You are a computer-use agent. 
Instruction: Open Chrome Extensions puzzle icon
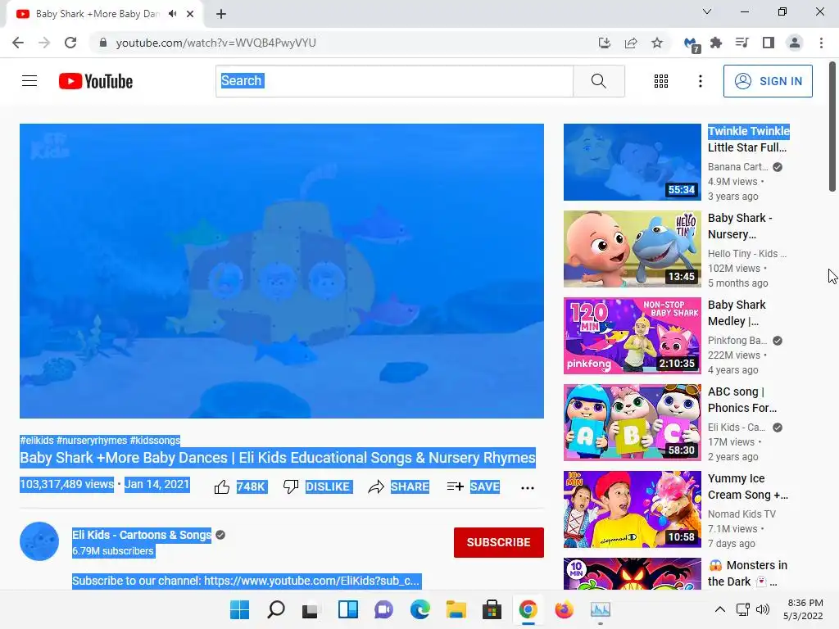(x=716, y=43)
